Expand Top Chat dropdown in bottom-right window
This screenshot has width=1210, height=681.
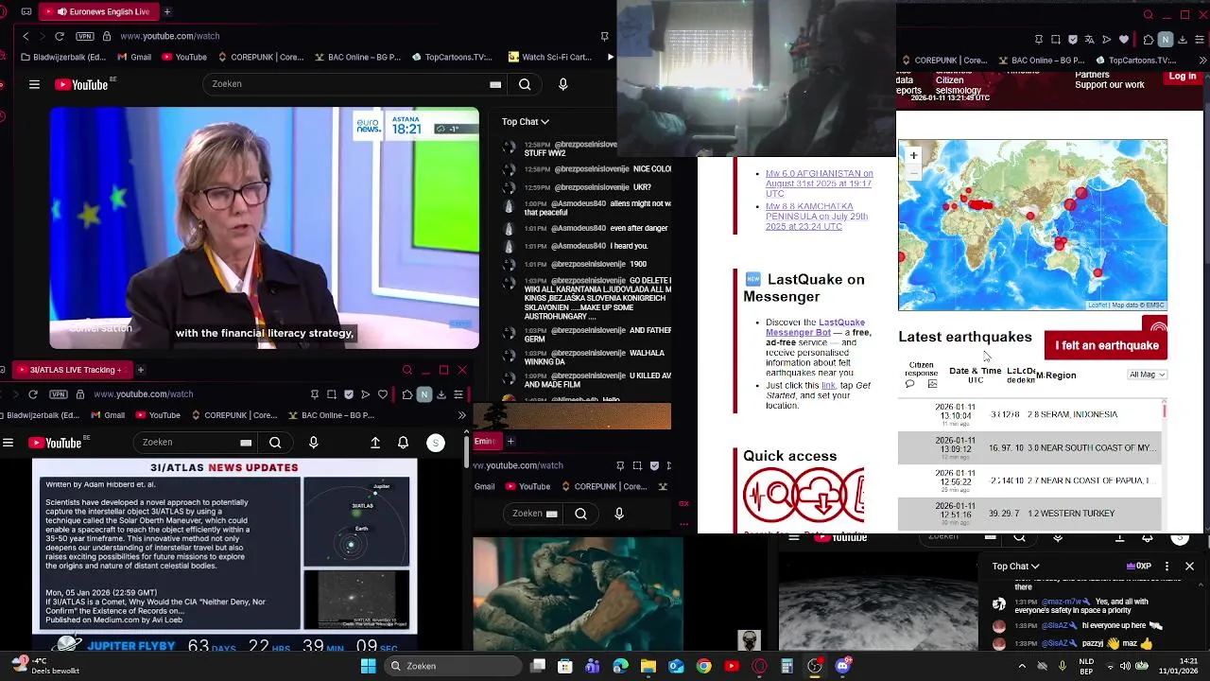[1015, 567]
